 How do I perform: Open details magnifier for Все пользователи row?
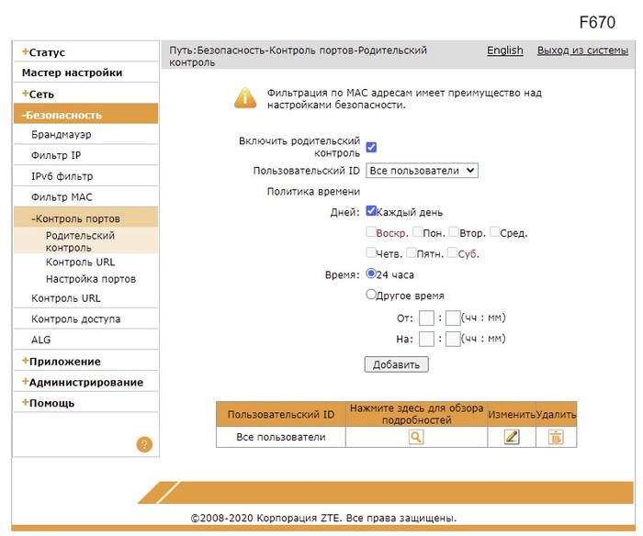(x=416, y=437)
